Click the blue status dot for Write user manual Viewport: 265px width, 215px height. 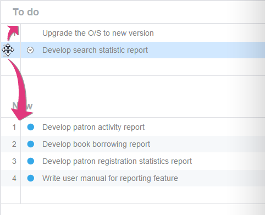click(x=31, y=178)
